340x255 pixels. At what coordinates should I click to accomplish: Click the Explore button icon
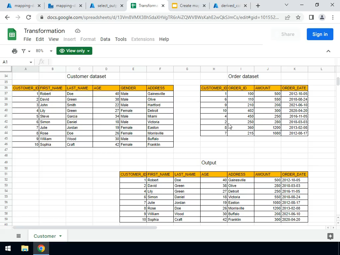pos(330,236)
